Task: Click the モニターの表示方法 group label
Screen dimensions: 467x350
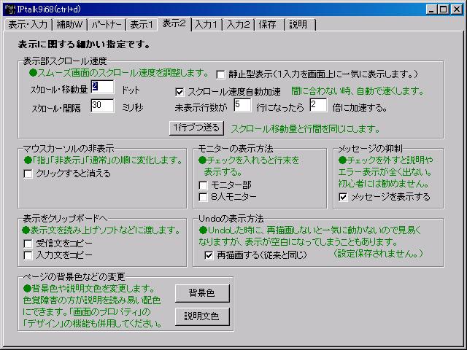Action: [x=236, y=149]
